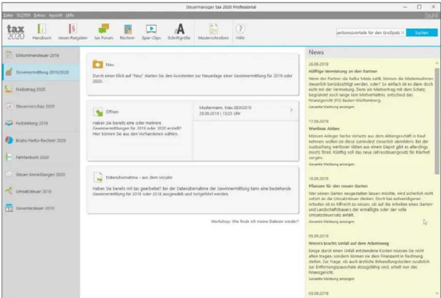The height and width of the screenshot is (298, 441).
Task: Click news date 26.09.2019
Action: coord(318,64)
